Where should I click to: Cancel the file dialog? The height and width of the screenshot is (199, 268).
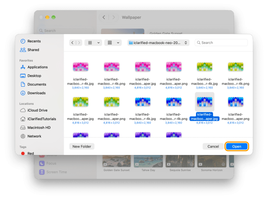point(213,147)
